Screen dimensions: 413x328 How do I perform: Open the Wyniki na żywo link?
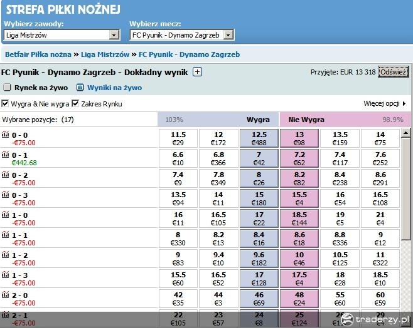coord(115,88)
